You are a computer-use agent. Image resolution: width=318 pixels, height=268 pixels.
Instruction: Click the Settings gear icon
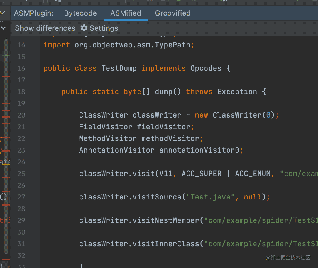[84, 28]
